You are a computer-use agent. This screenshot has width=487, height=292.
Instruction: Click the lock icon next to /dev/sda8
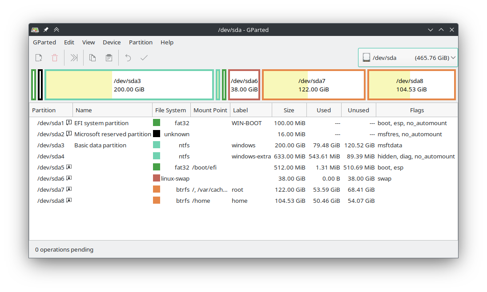(x=69, y=200)
